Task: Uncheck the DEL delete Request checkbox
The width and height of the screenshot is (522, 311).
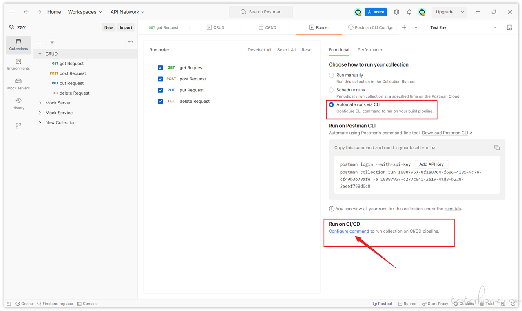Action: tap(160, 101)
